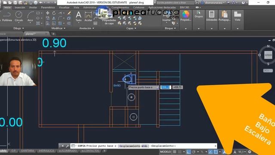Open the Círculo options dropdown arrow
Viewport: 275px width, 155px height.
tap(18, 23)
